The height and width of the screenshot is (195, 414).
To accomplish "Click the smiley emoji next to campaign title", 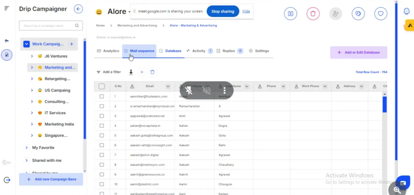I will (x=99, y=12).
